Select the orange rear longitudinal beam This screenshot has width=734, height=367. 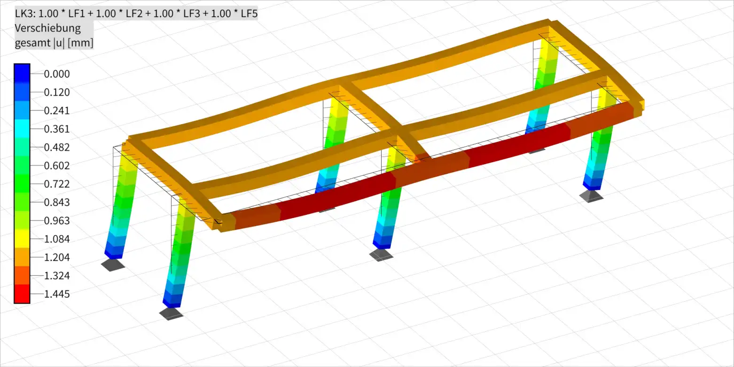coord(338,85)
